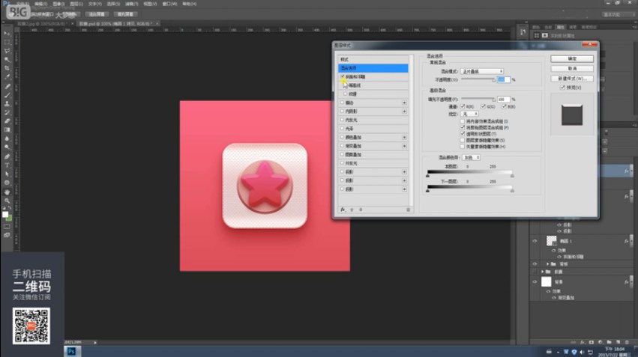
Task: Click plus button next to 内阴影
Action: tap(404, 112)
